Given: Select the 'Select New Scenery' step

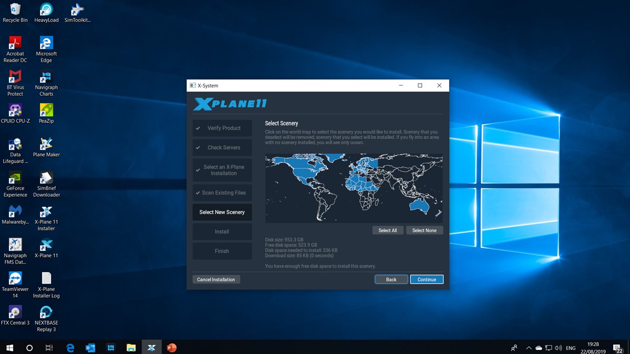Looking at the screenshot, I should tap(222, 212).
